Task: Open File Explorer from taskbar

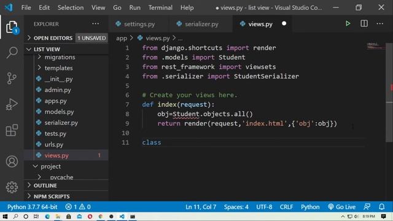Action: [x=58, y=217]
